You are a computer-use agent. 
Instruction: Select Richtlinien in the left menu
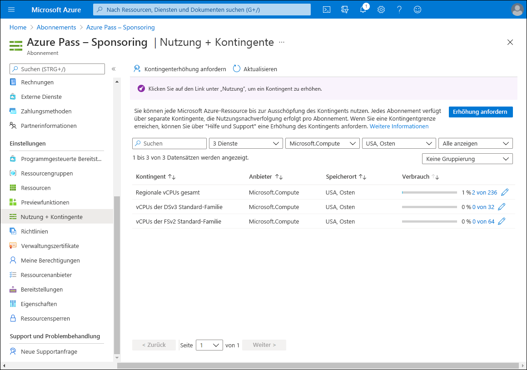coord(35,231)
